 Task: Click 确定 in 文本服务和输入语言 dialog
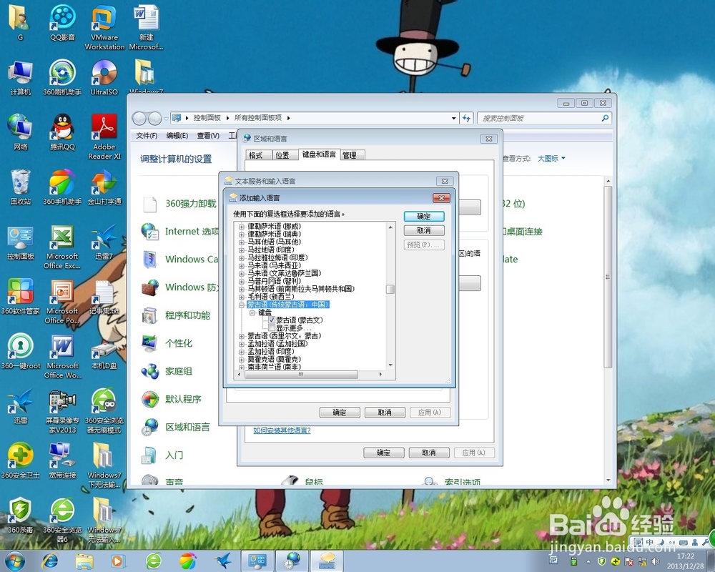[340, 413]
